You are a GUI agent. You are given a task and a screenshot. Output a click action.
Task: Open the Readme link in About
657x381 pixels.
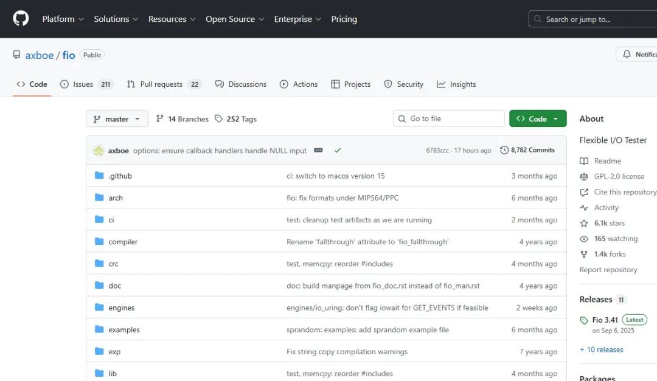[x=607, y=161]
